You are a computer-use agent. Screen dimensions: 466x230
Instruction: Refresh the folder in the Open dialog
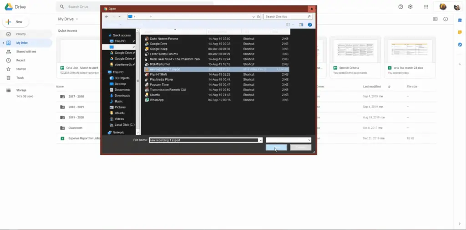click(258, 17)
